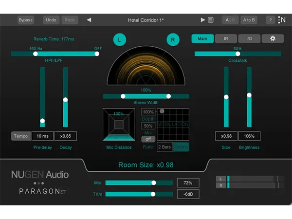Copy settings with A to B
292x219 pixels.
coord(249,20)
